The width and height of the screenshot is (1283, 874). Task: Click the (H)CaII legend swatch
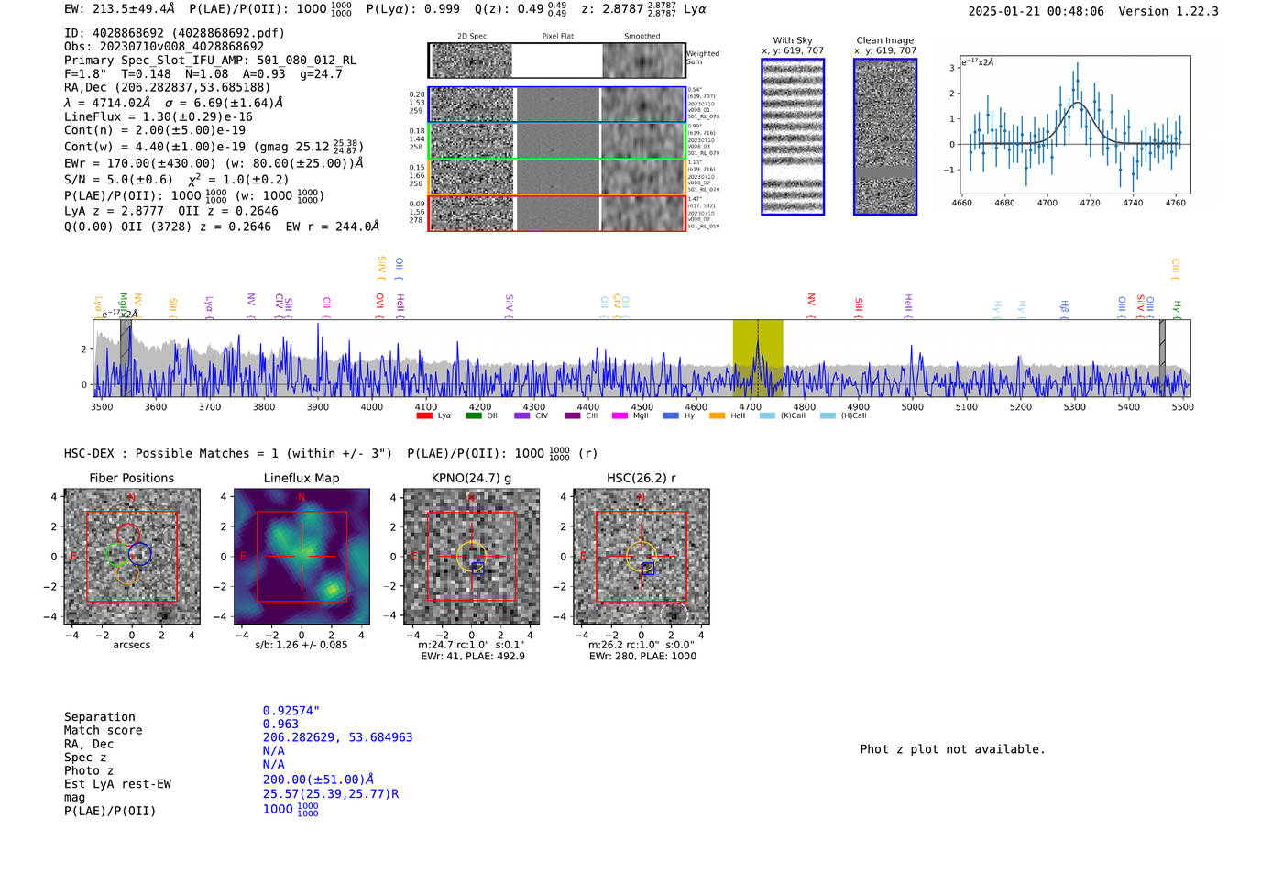(x=828, y=415)
